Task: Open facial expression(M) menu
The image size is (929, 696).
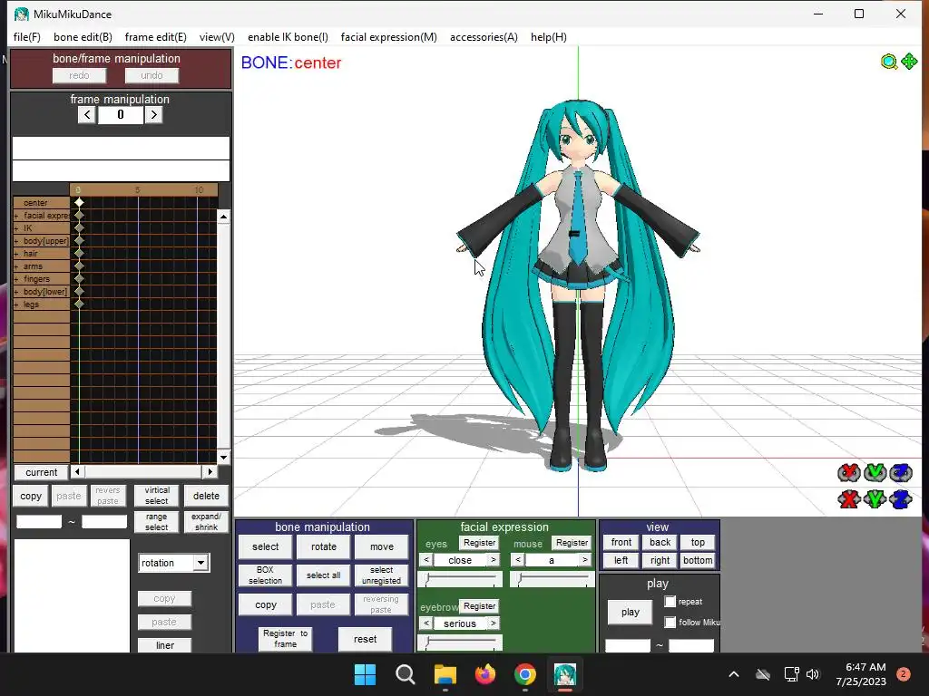Action: click(x=388, y=37)
